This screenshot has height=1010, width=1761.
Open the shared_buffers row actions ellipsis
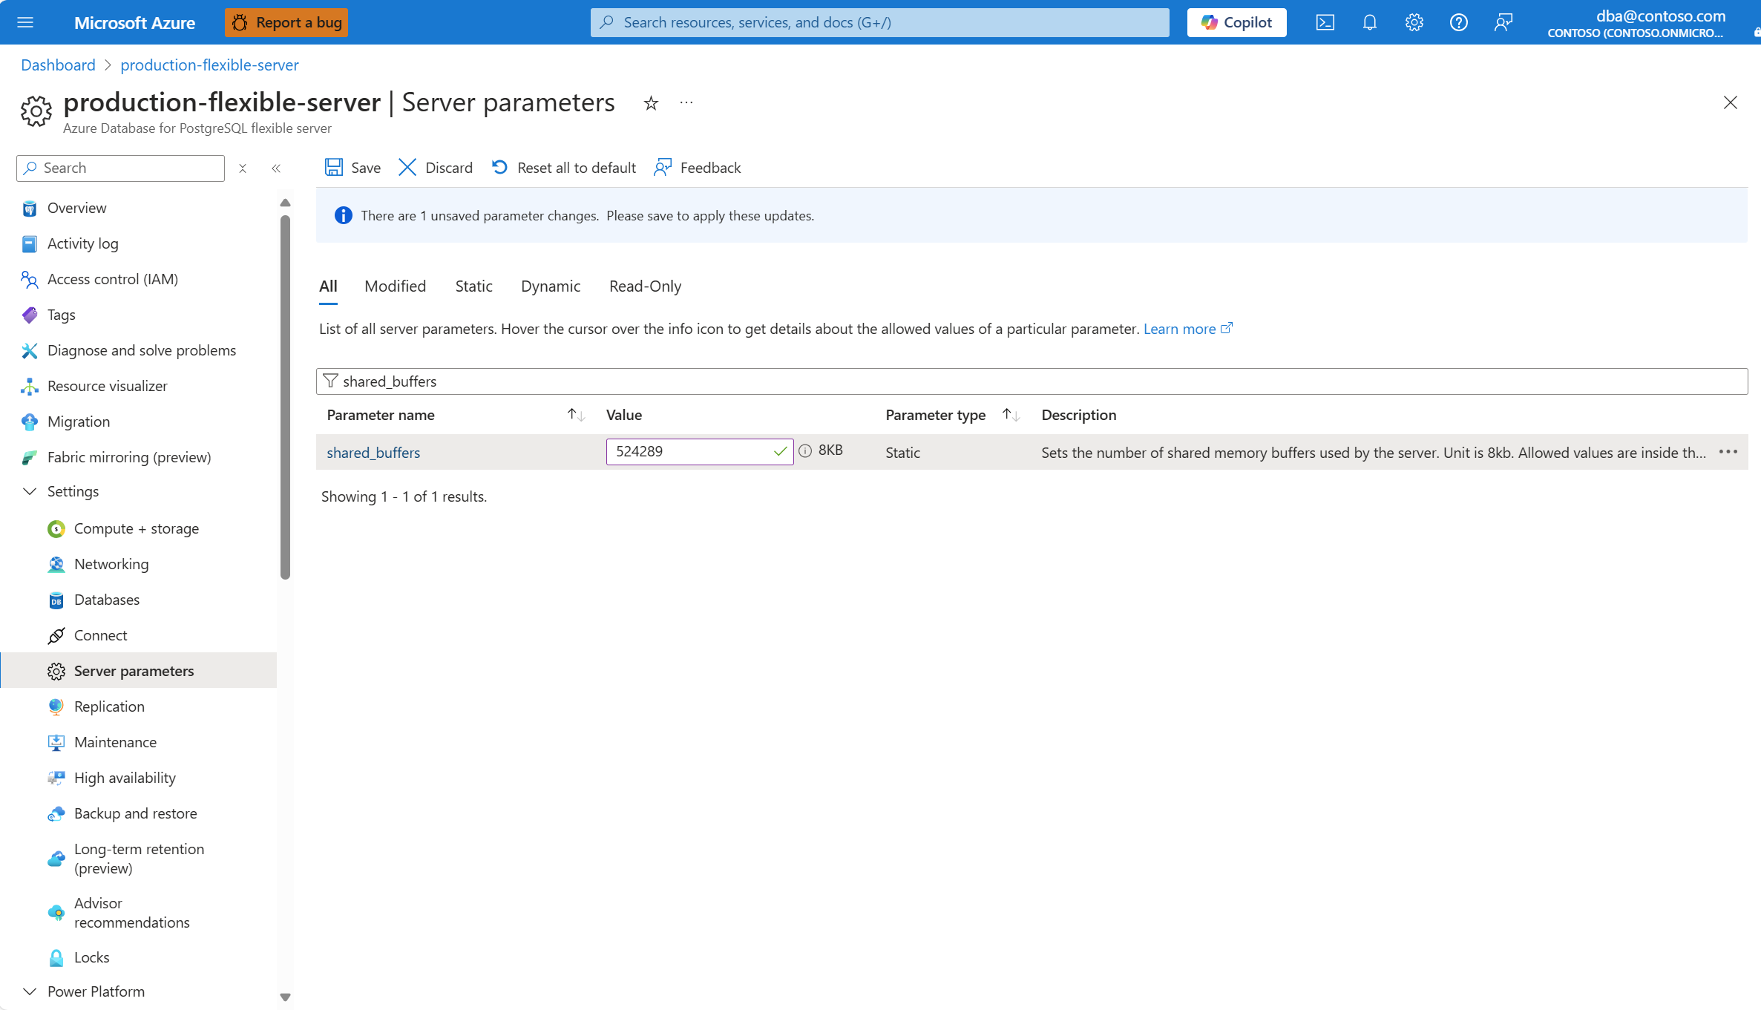point(1729,451)
